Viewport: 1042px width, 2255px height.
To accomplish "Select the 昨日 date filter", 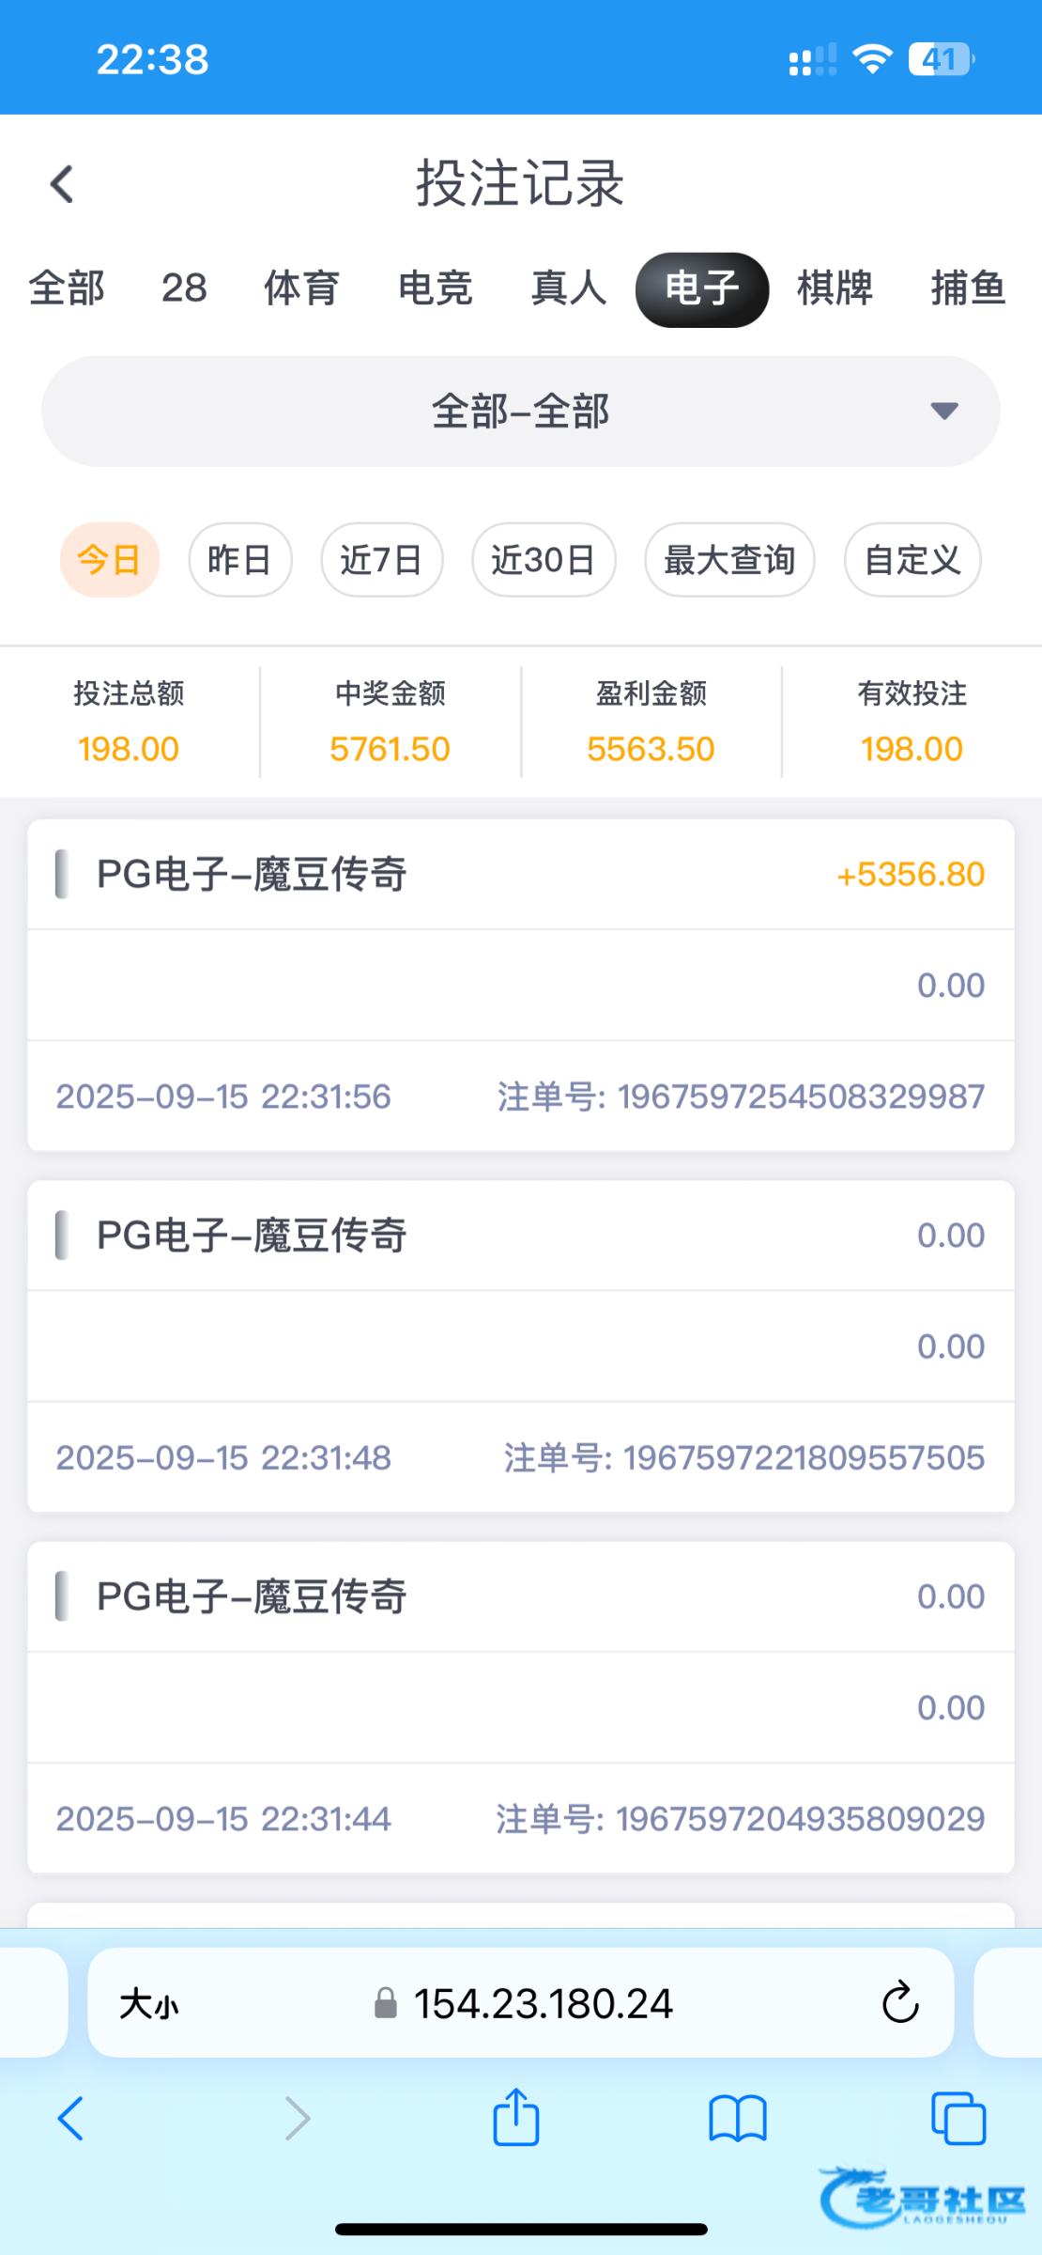I will pos(239,560).
